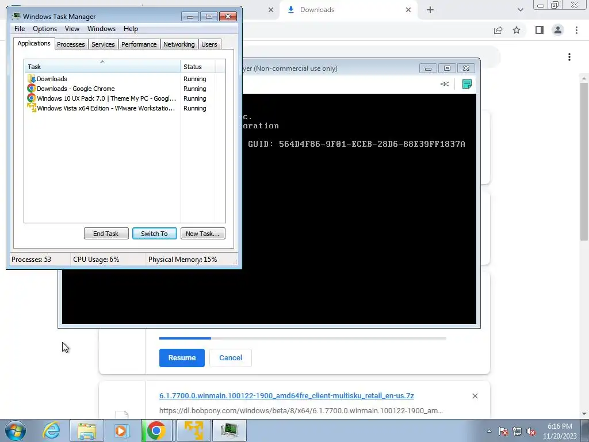The image size is (589, 442).
Task: Select the Applications tab
Action: [34, 43]
